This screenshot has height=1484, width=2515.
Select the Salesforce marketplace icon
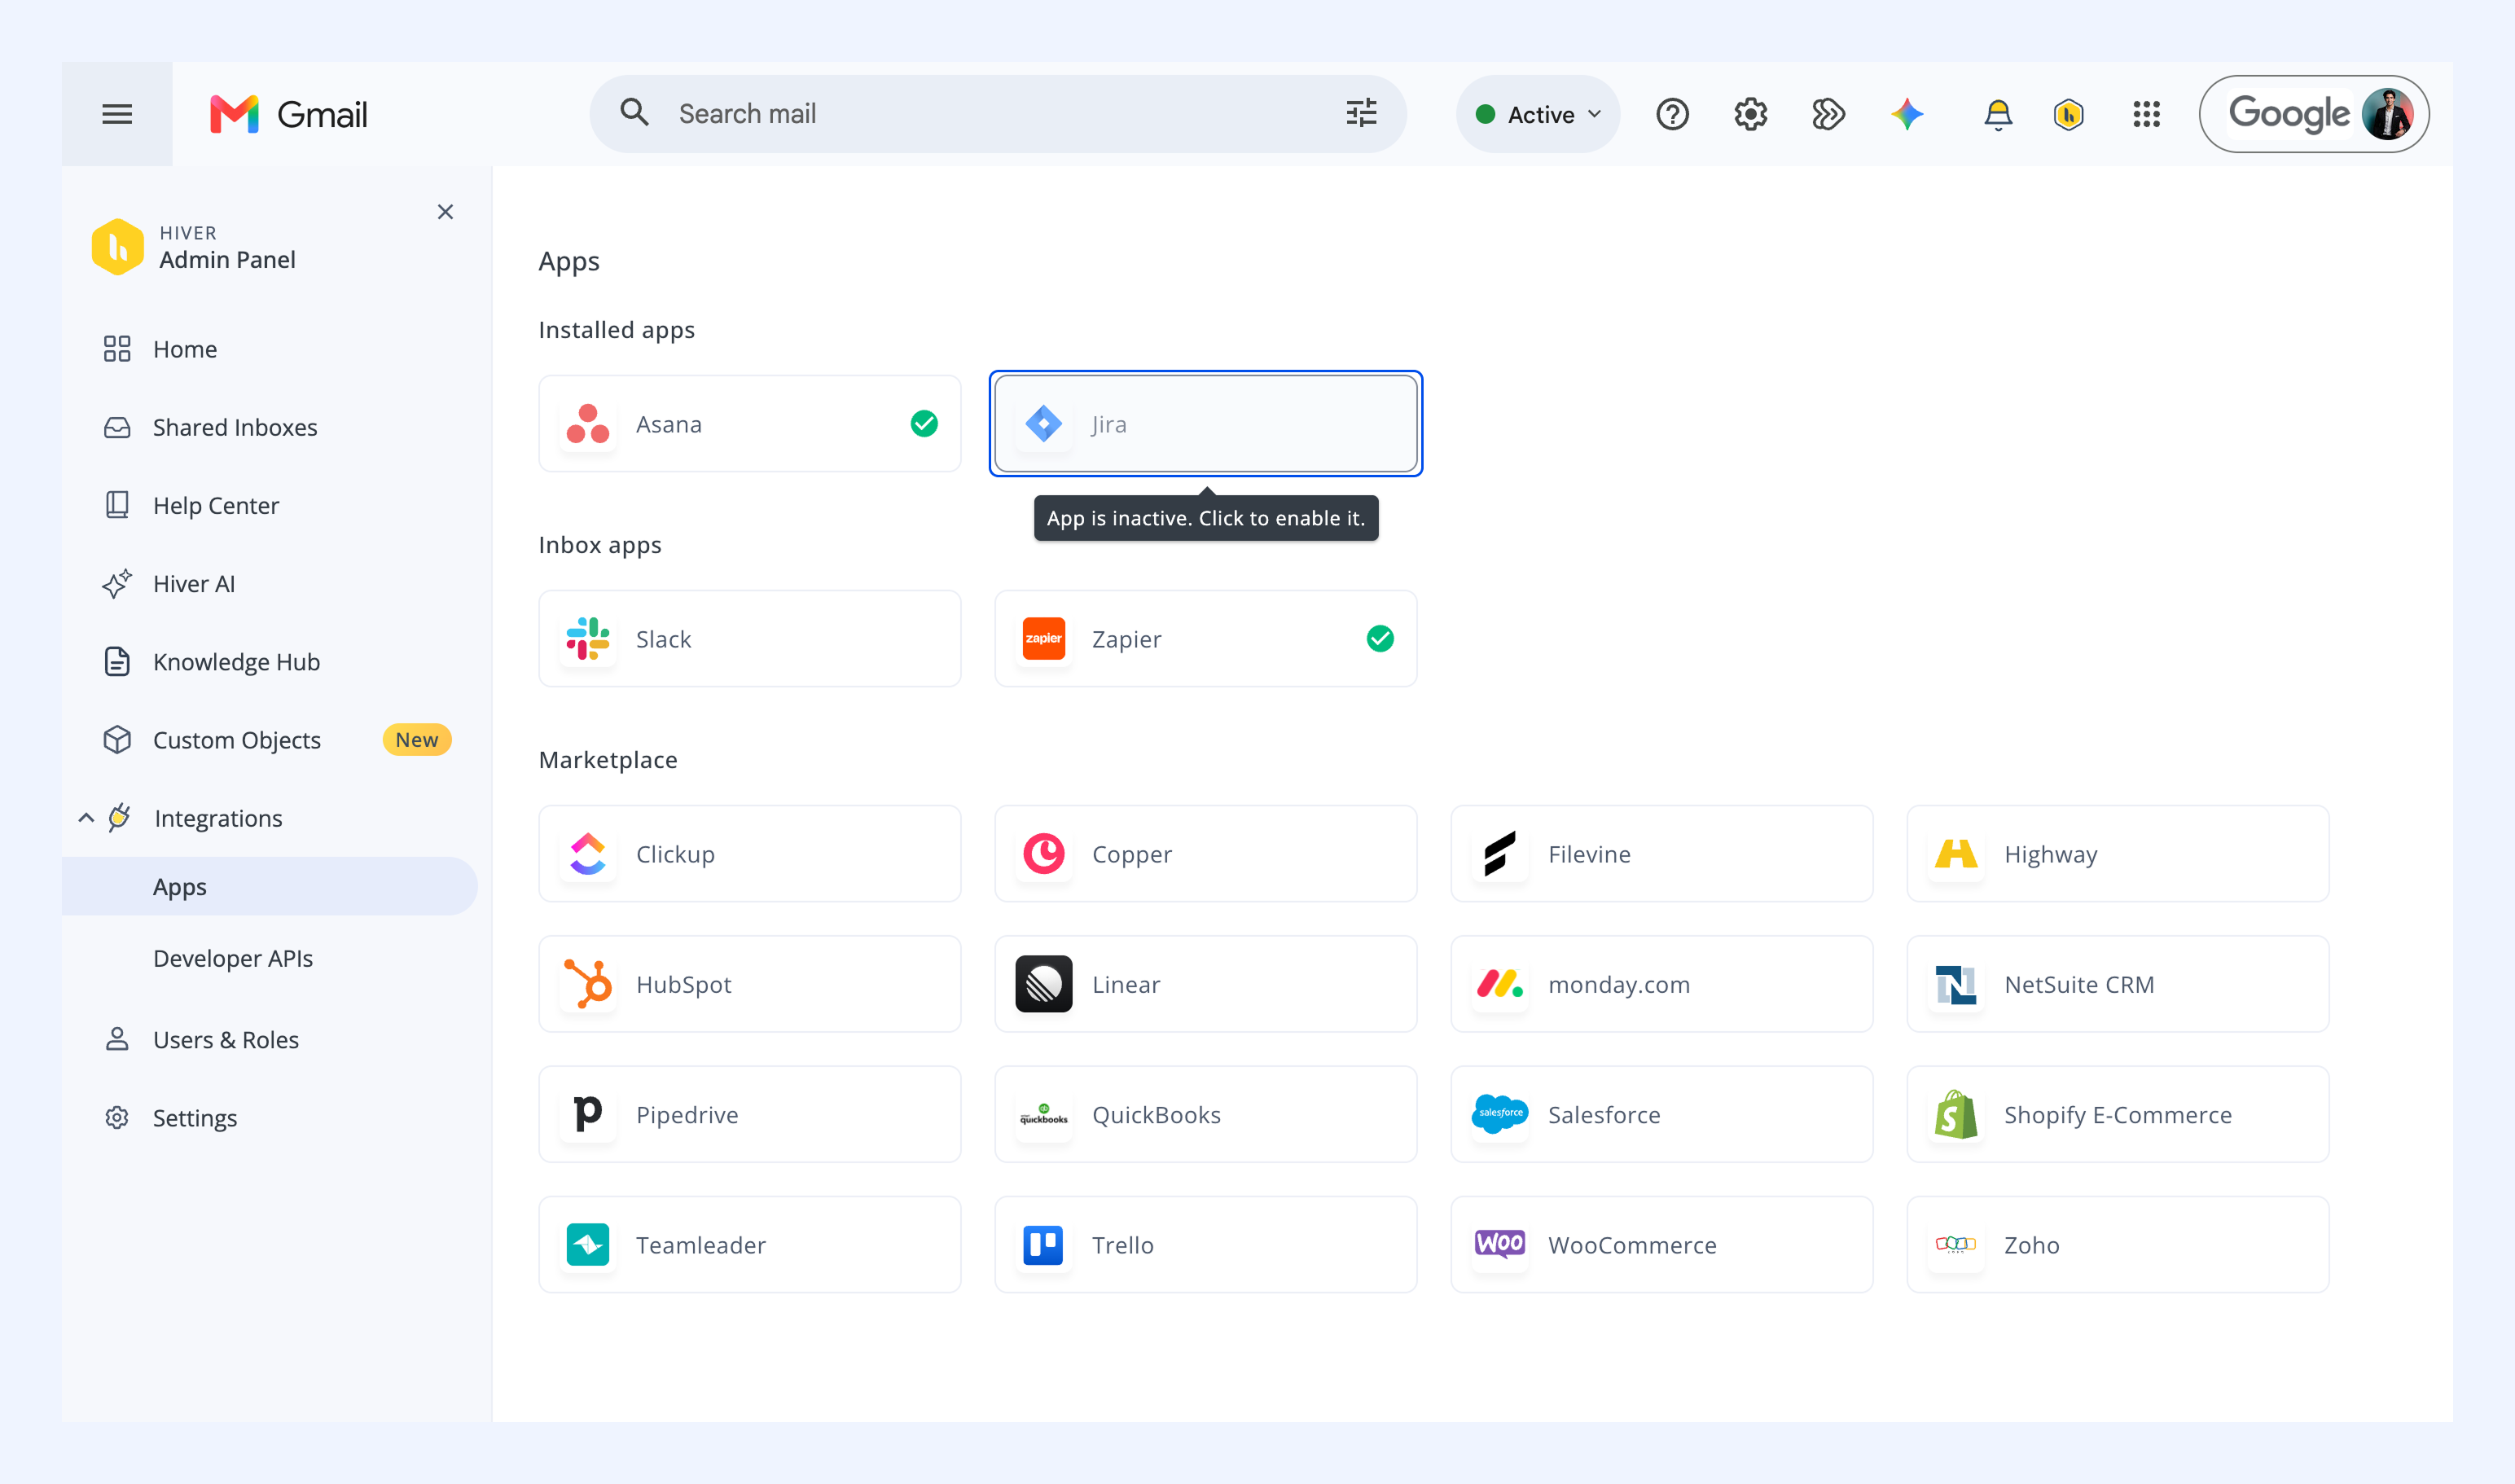(1500, 1114)
